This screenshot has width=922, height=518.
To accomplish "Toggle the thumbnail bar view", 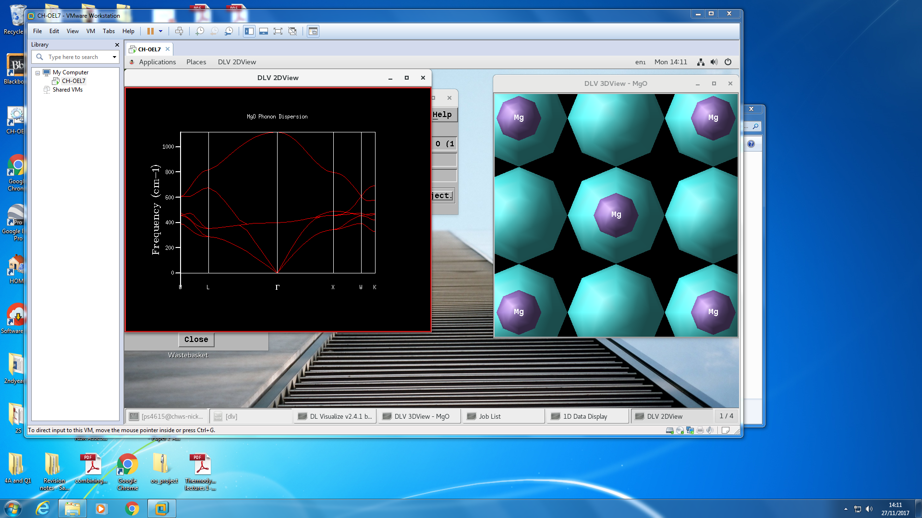I will [x=264, y=31].
